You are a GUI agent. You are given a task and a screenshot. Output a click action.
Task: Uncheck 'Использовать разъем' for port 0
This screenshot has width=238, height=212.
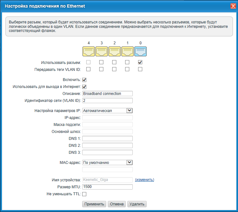[140, 62]
